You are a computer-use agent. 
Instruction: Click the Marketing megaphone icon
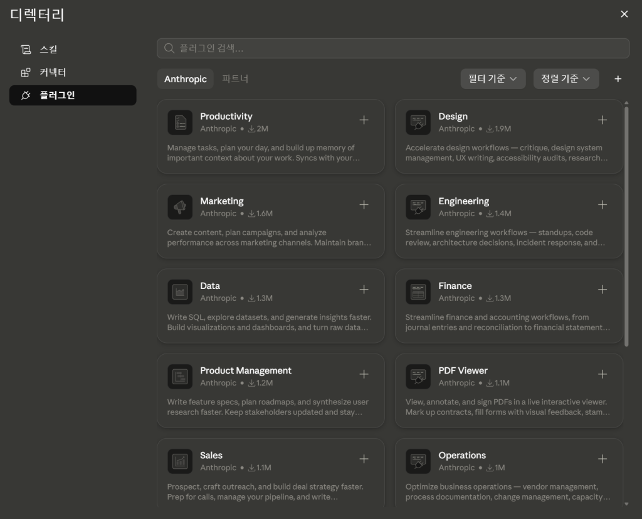click(180, 207)
